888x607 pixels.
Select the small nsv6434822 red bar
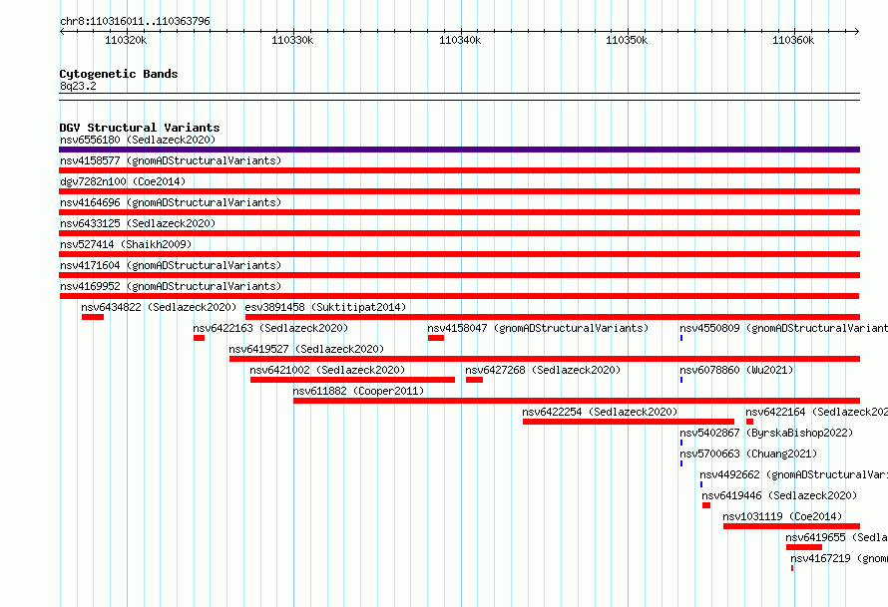tap(93, 317)
